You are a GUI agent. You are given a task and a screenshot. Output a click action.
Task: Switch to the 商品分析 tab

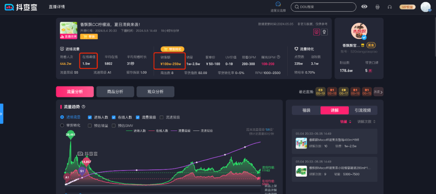tap(115, 92)
